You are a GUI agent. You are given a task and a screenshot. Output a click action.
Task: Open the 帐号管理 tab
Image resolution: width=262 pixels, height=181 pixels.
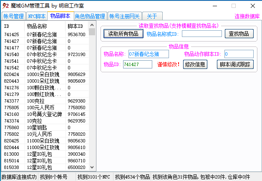click(x=13, y=16)
